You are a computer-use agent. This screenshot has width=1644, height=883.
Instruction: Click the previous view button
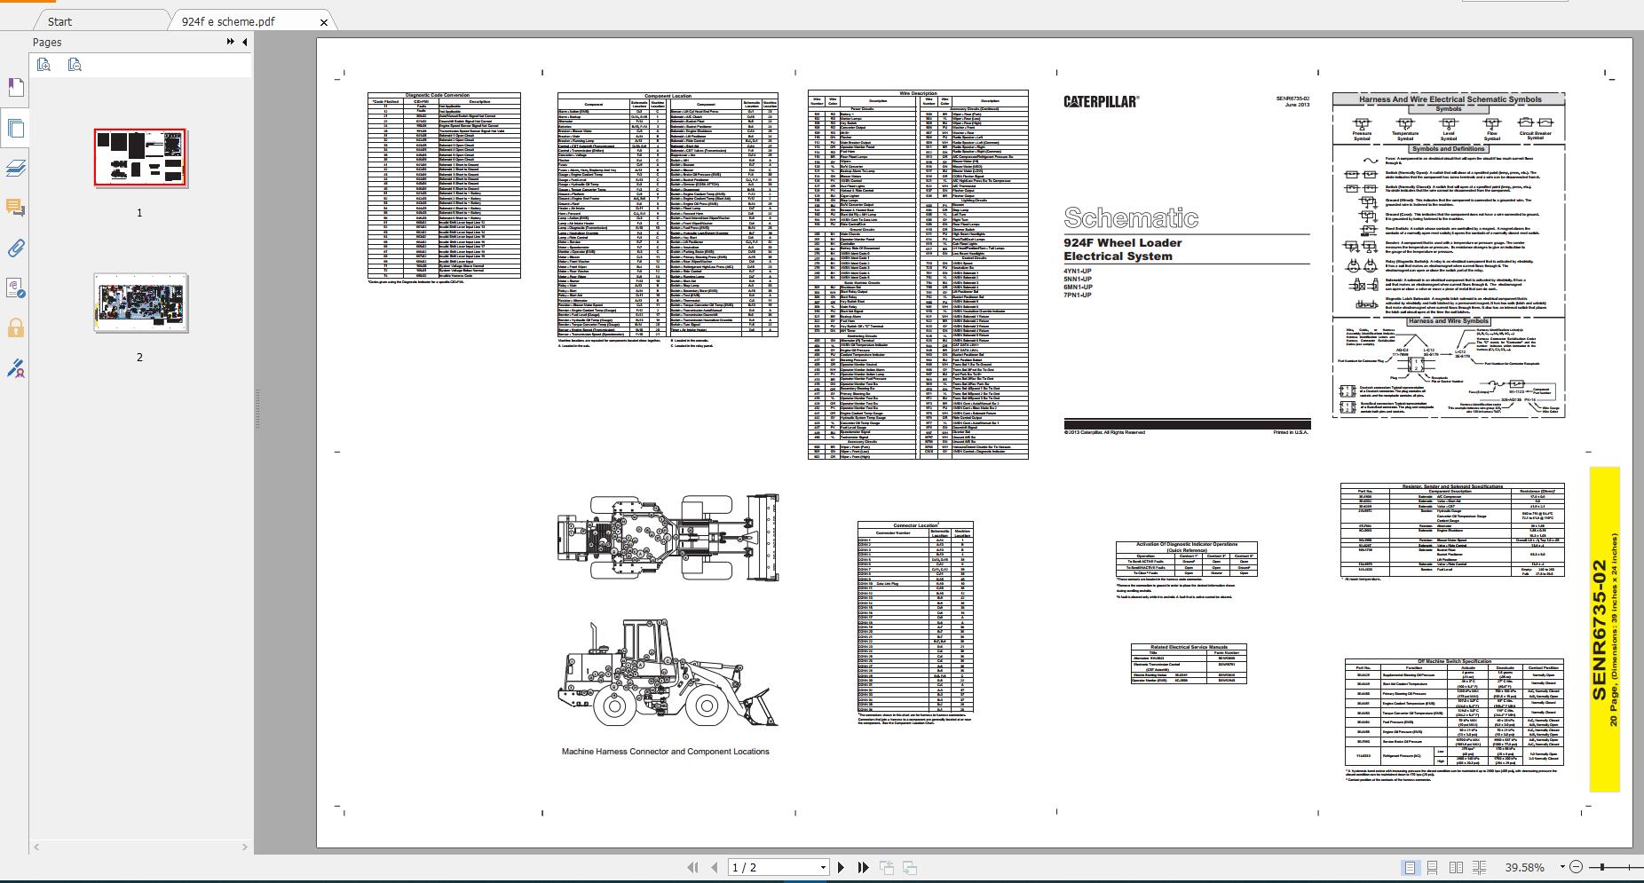pos(887,868)
